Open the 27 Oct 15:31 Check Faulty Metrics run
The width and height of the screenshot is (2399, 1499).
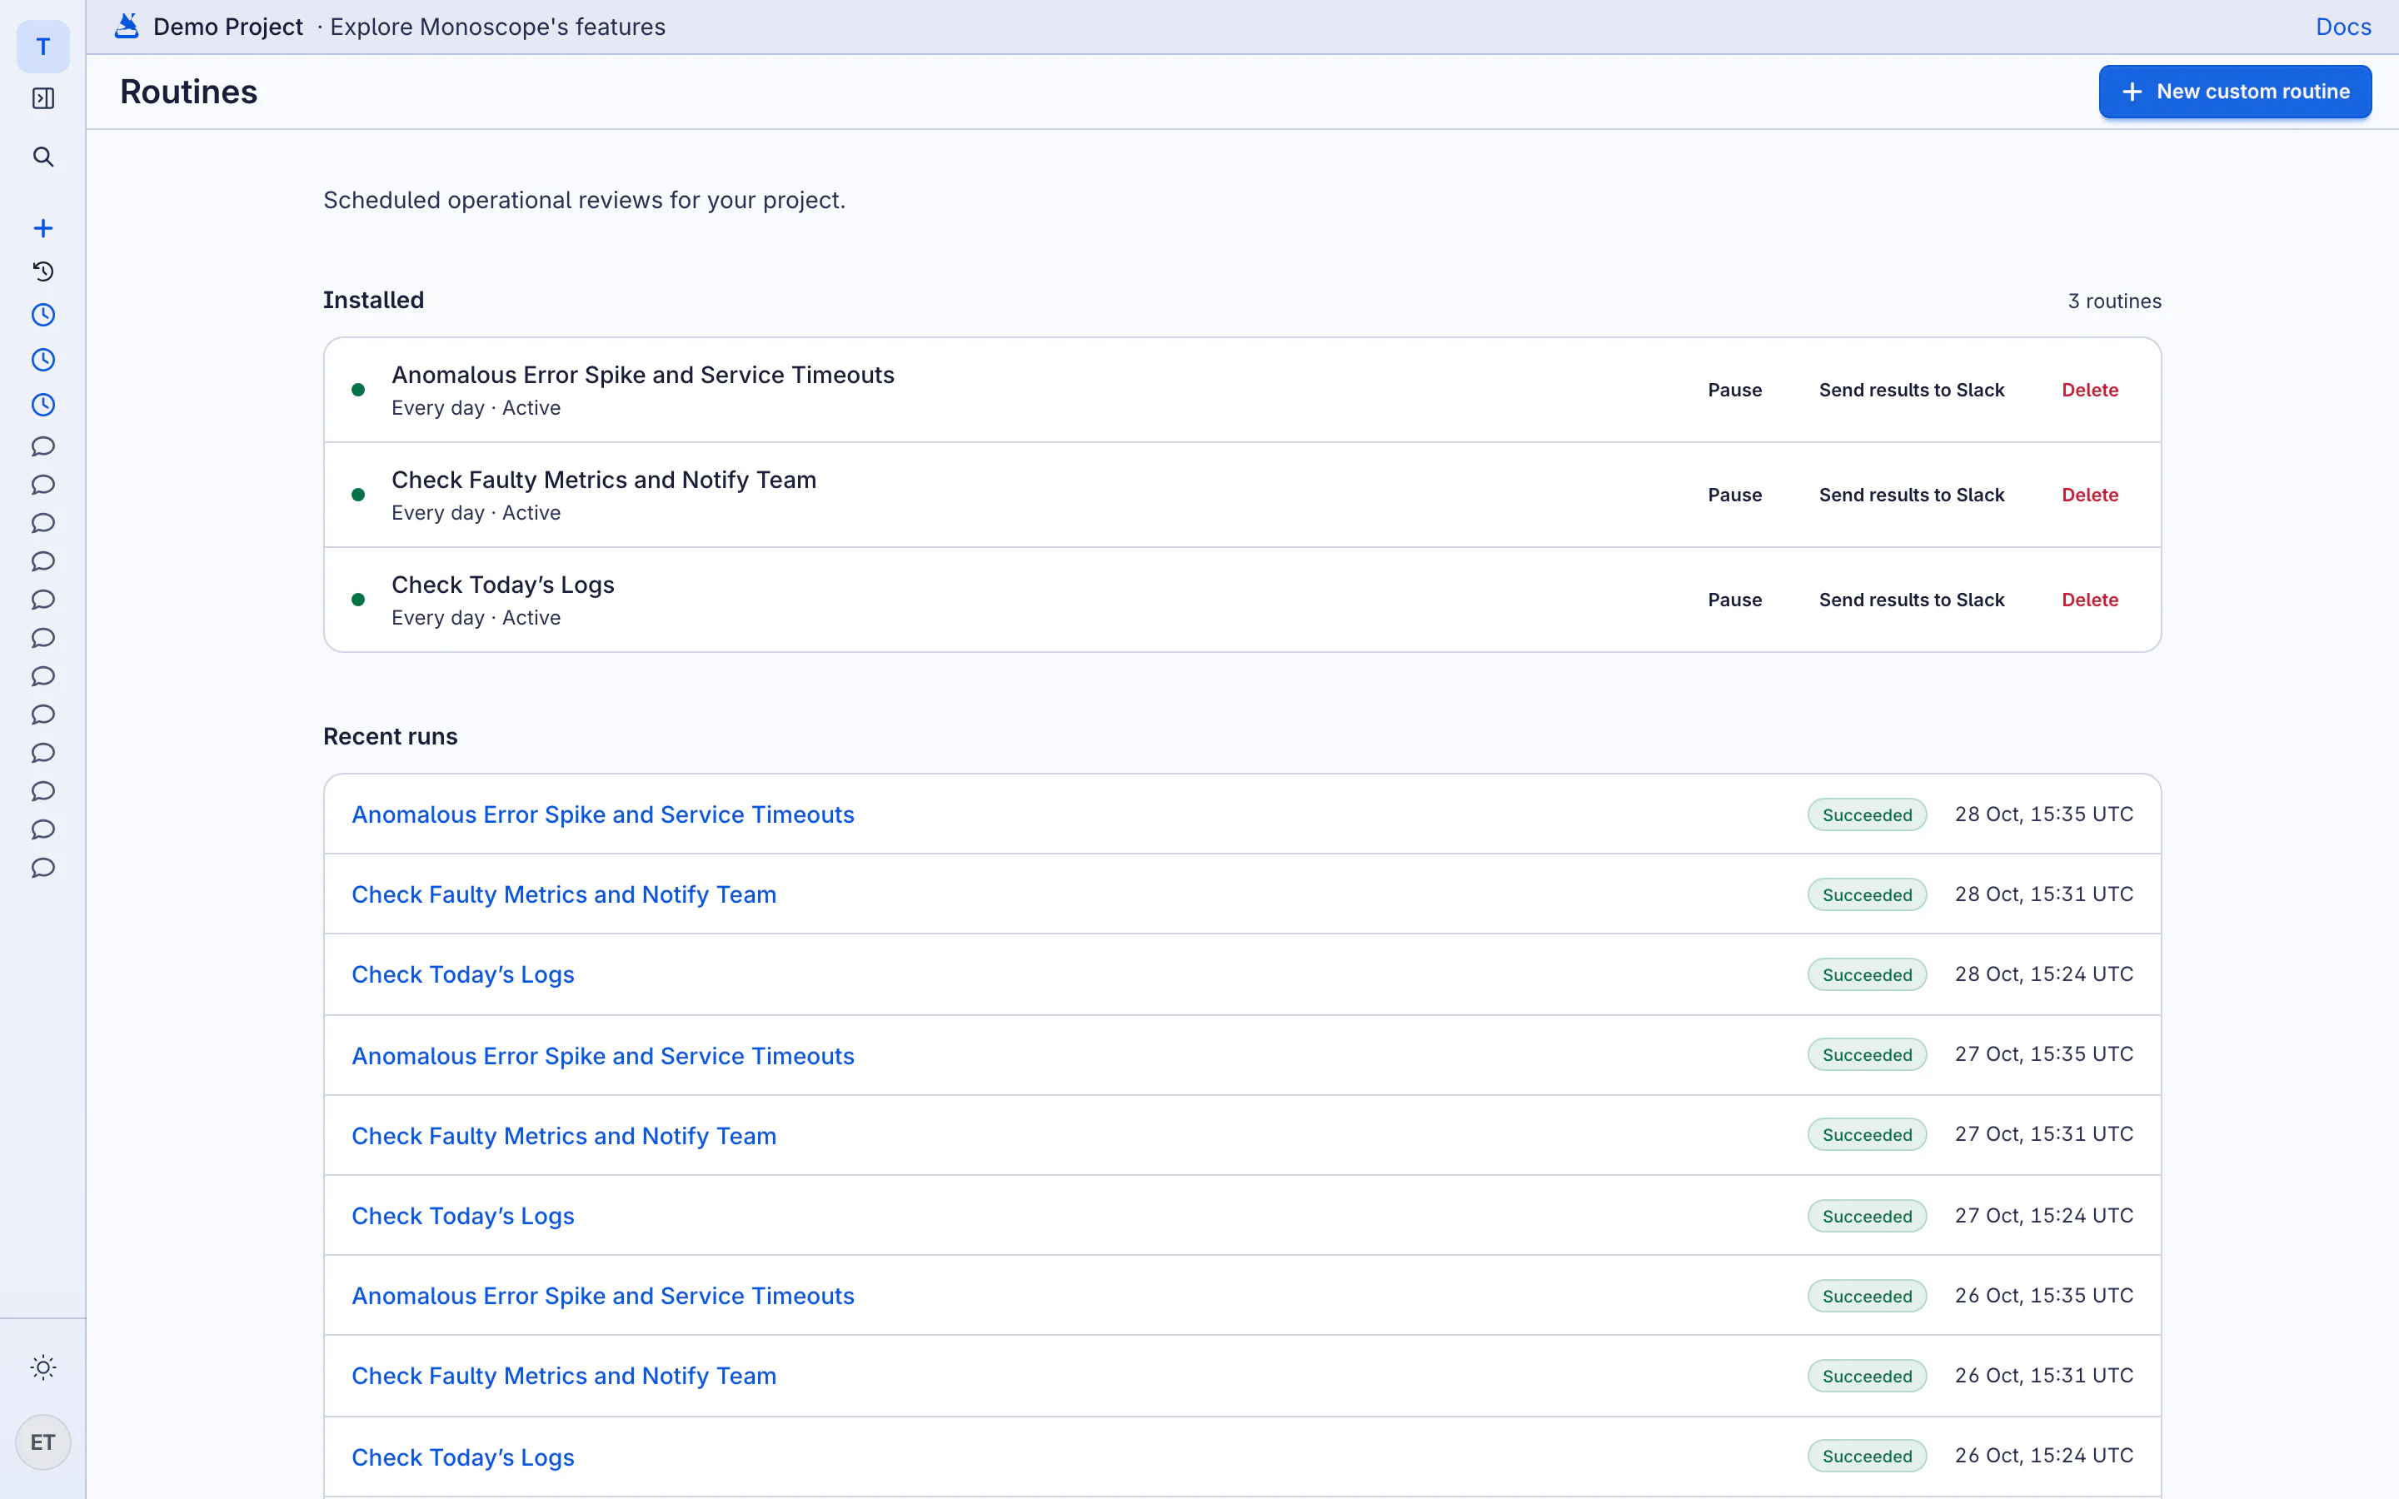point(564,1135)
